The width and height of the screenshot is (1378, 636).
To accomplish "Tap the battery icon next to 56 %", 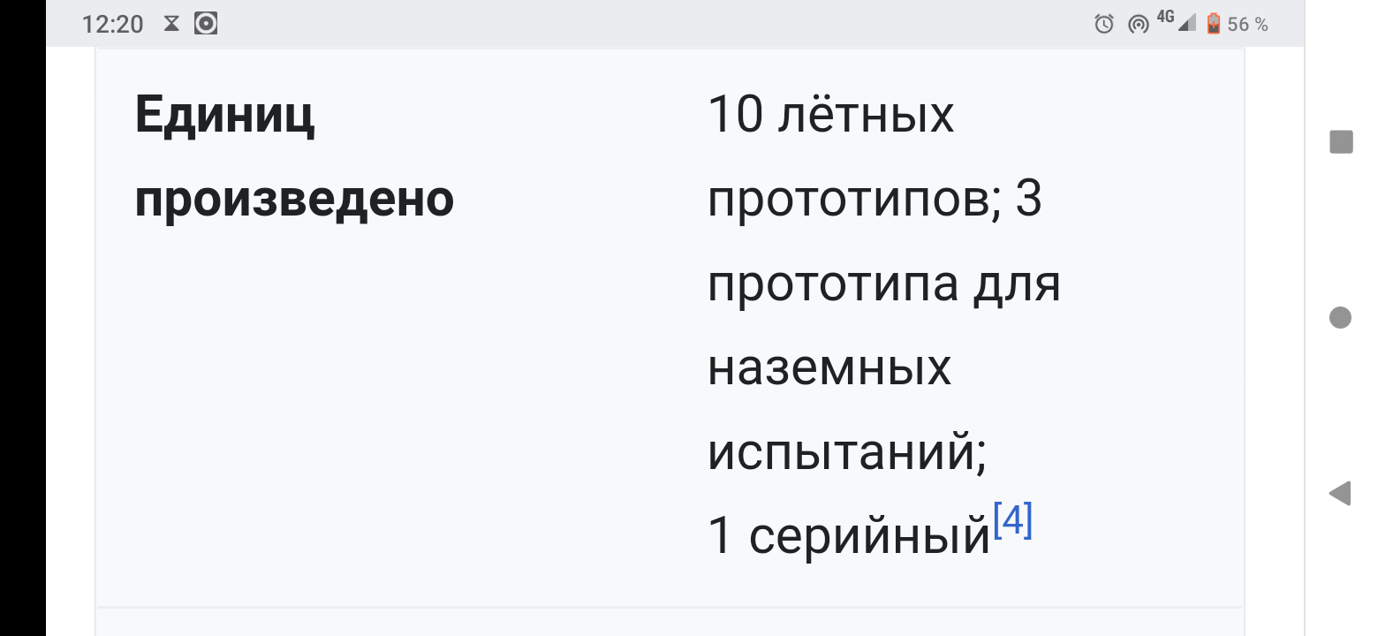I will [1212, 24].
